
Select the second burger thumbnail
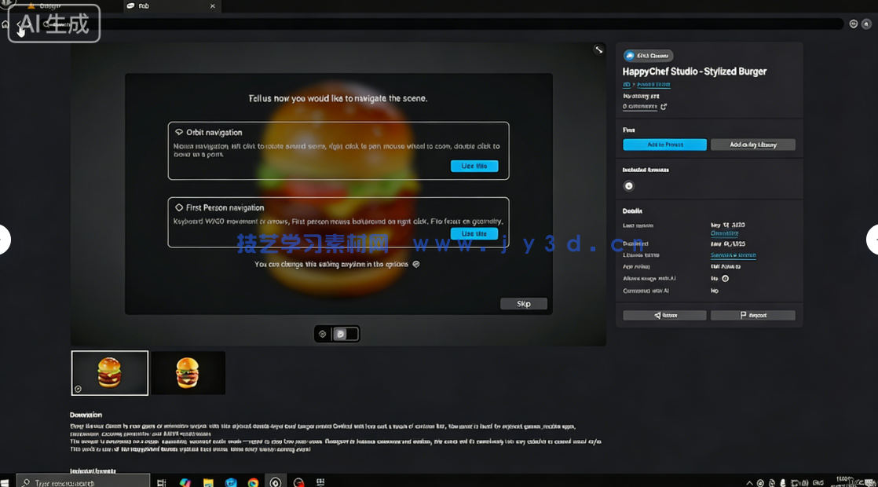(188, 373)
